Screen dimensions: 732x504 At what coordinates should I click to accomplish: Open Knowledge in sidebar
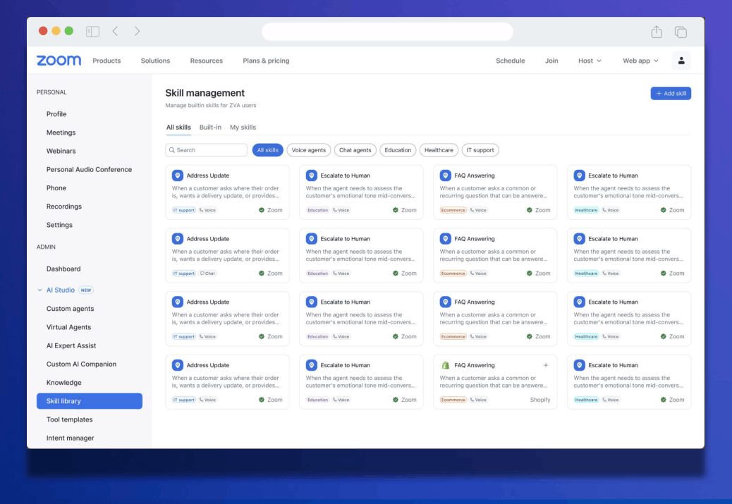tap(64, 382)
